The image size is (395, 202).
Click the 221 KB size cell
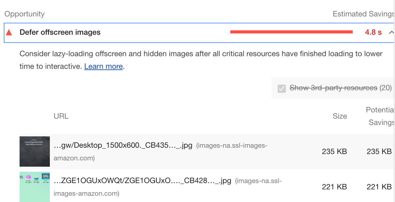[x=334, y=187]
